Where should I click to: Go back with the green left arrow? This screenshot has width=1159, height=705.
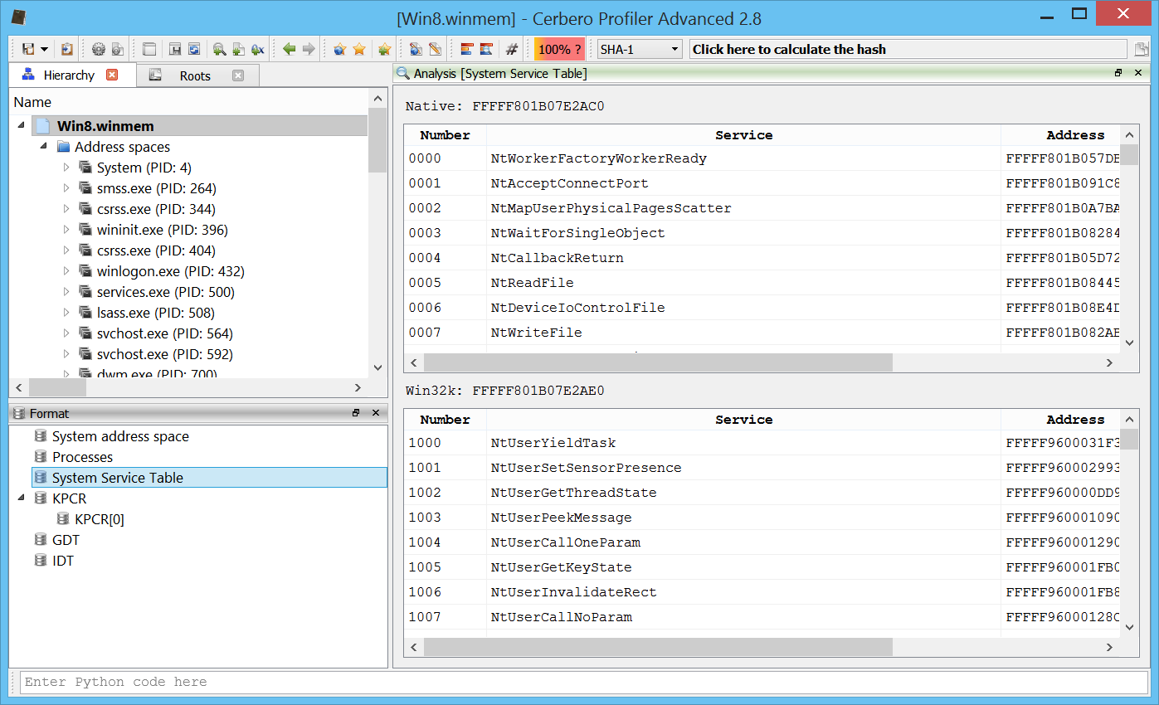[x=289, y=49]
